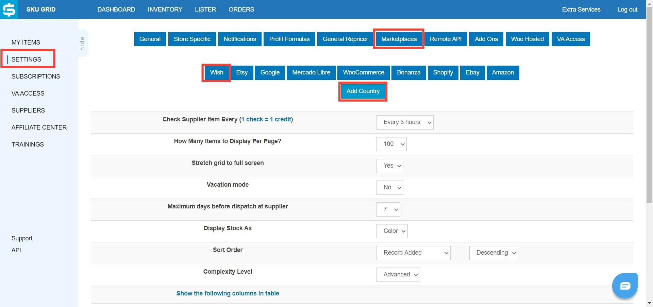Open the Descending sort direction dropdown
Screen dimensions: 653x307
(493, 253)
